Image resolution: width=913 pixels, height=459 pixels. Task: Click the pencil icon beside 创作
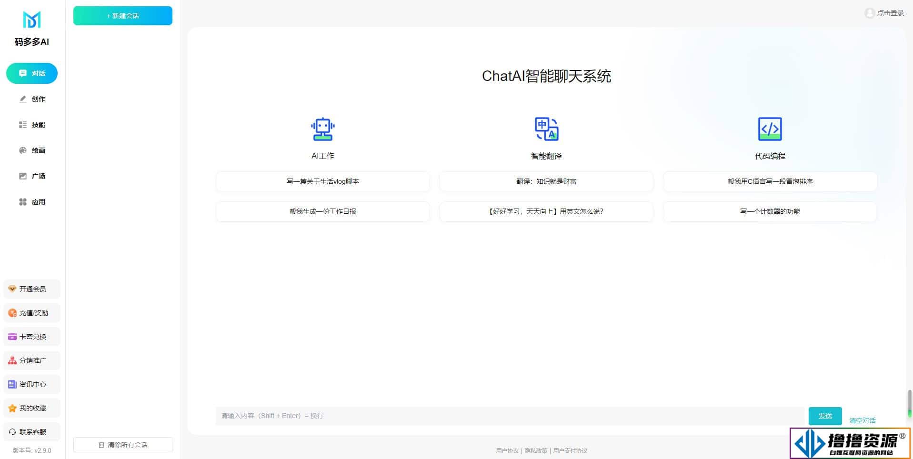pos(23,99)
